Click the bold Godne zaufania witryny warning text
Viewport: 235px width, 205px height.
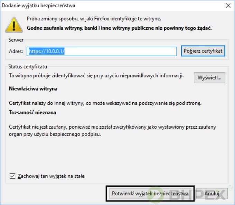[x=119, y=27]
